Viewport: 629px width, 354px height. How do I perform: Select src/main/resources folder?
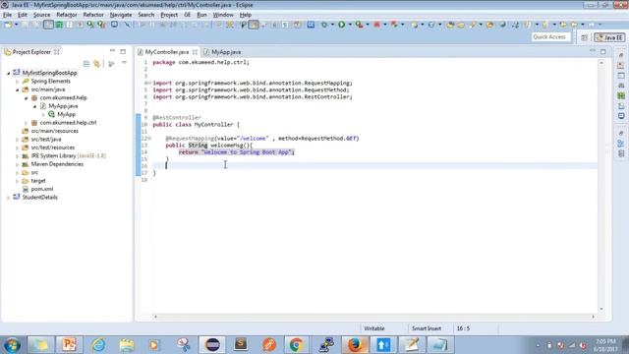55,131
